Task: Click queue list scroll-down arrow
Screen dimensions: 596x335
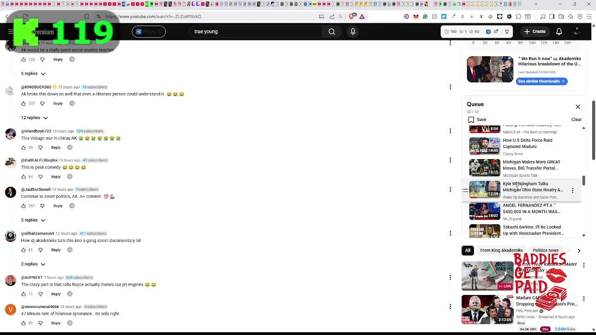Action: pos(584,235)
